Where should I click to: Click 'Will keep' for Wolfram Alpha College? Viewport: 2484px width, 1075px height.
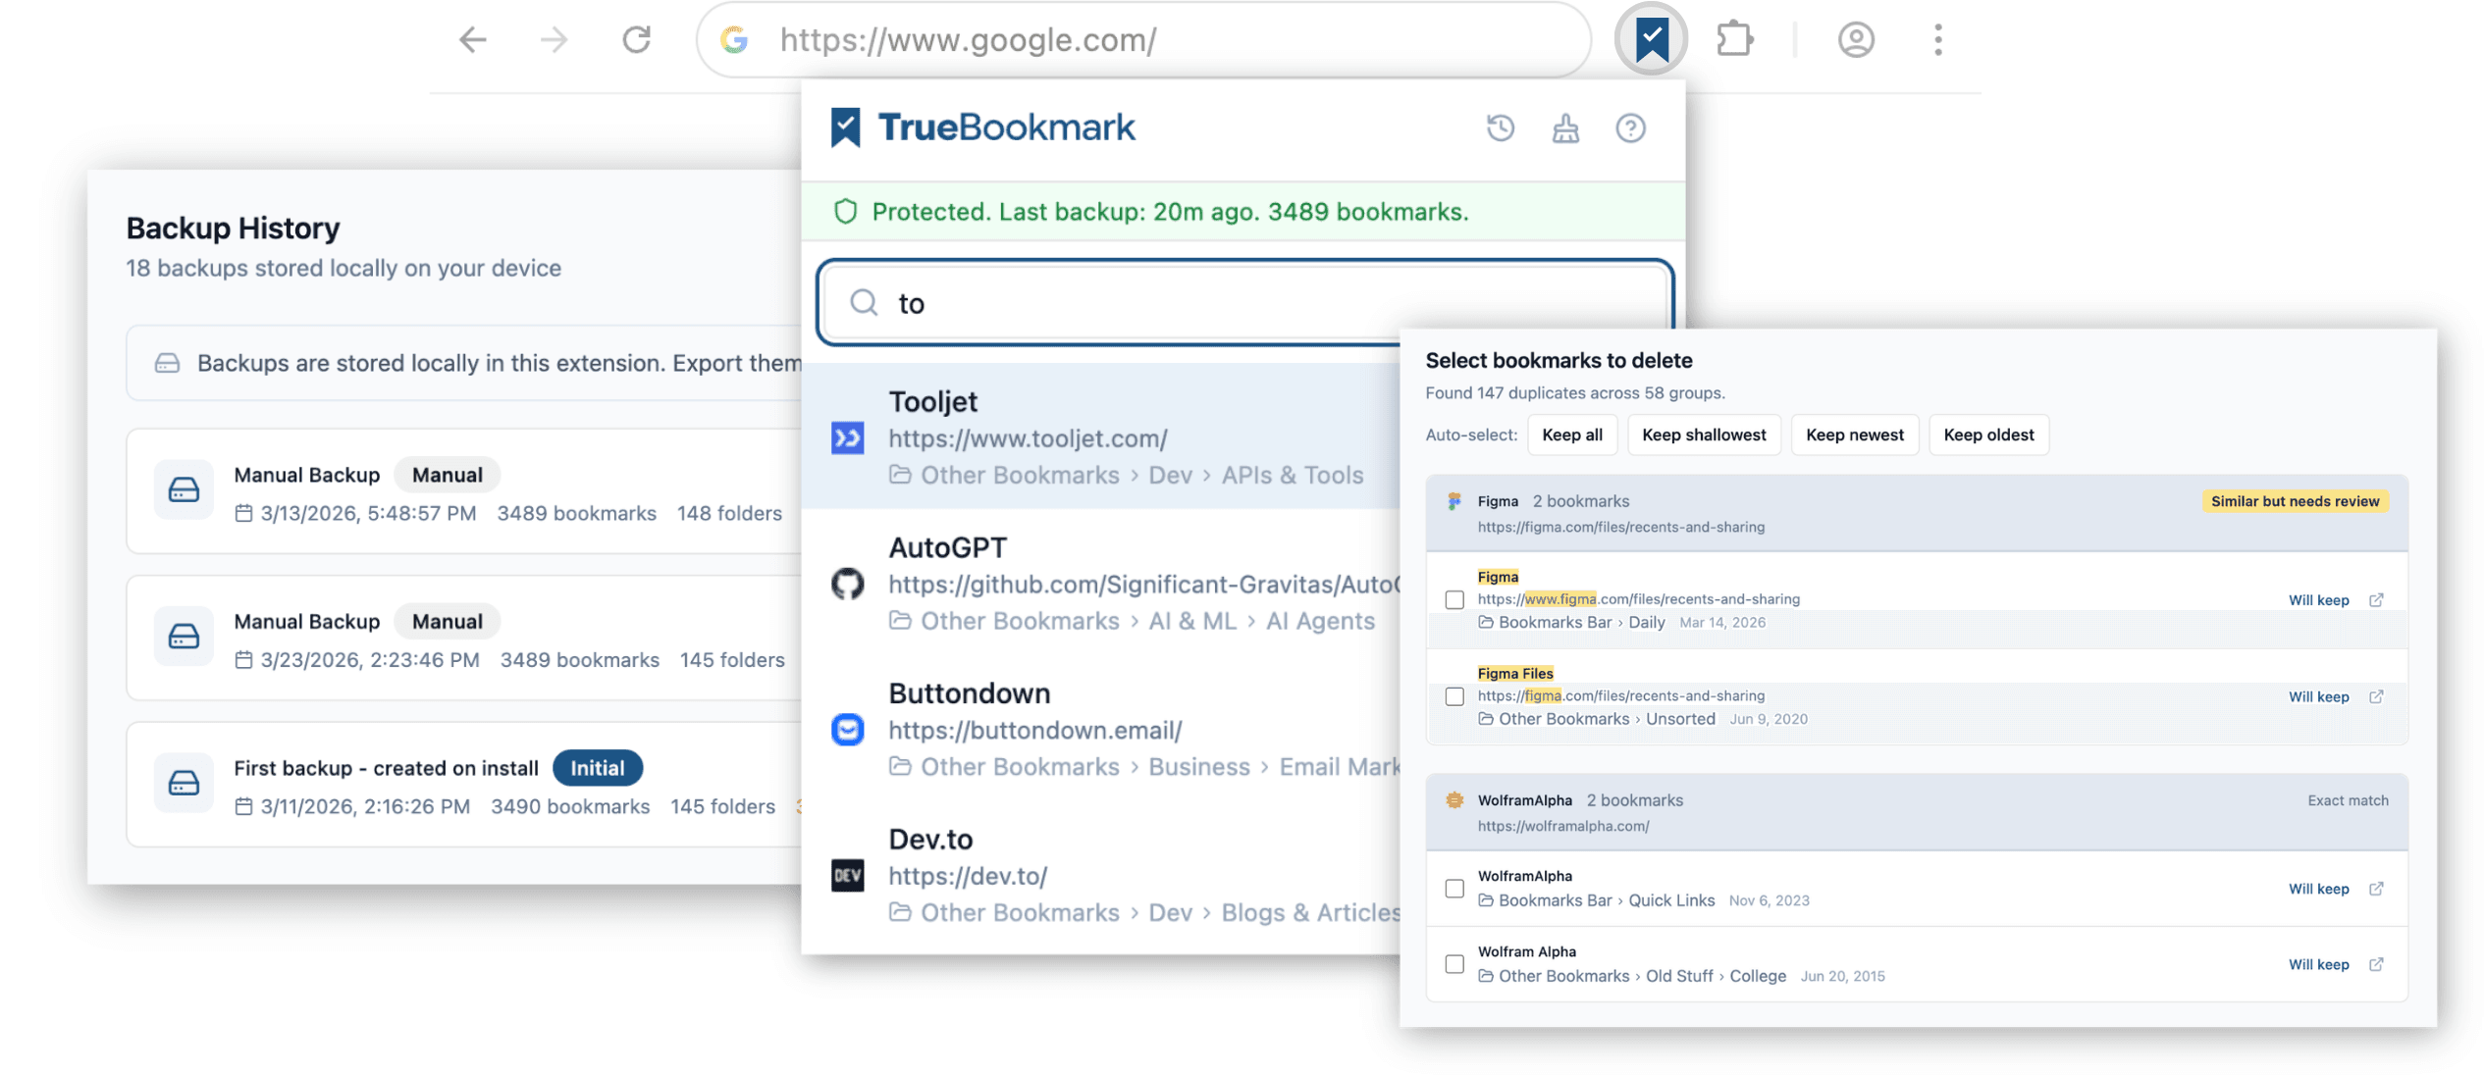2318,964
